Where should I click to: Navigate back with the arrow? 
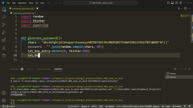pos(56,3)
